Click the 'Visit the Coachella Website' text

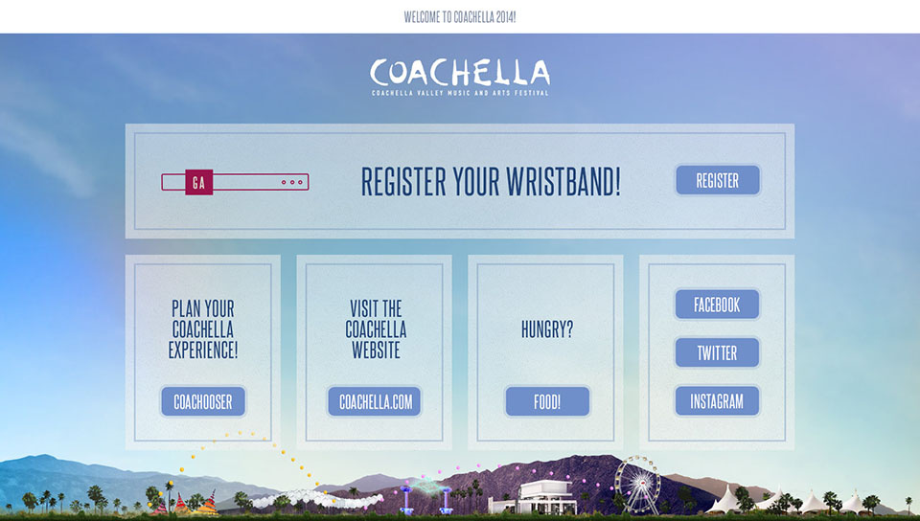[x=376, y=328]
